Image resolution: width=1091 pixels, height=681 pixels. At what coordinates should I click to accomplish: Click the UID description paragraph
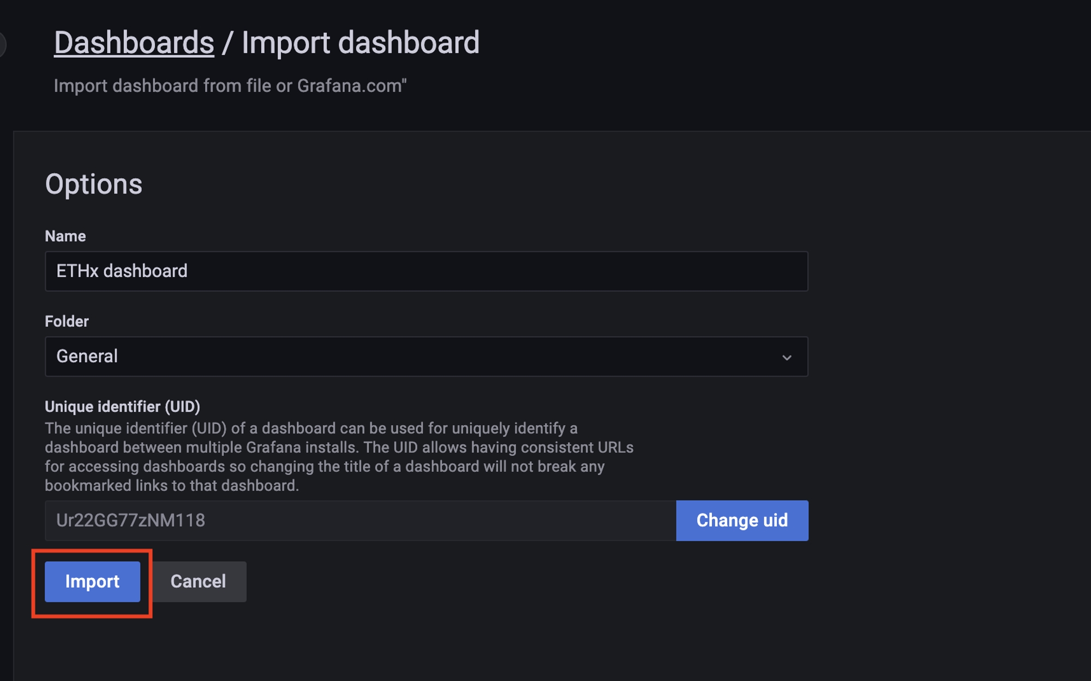[x=338, y=457]
